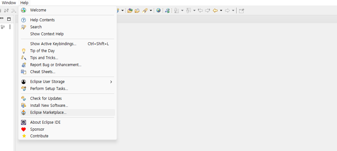Choose Check for Updates
This screenshot has width=337, height=151.
[67, 98]
